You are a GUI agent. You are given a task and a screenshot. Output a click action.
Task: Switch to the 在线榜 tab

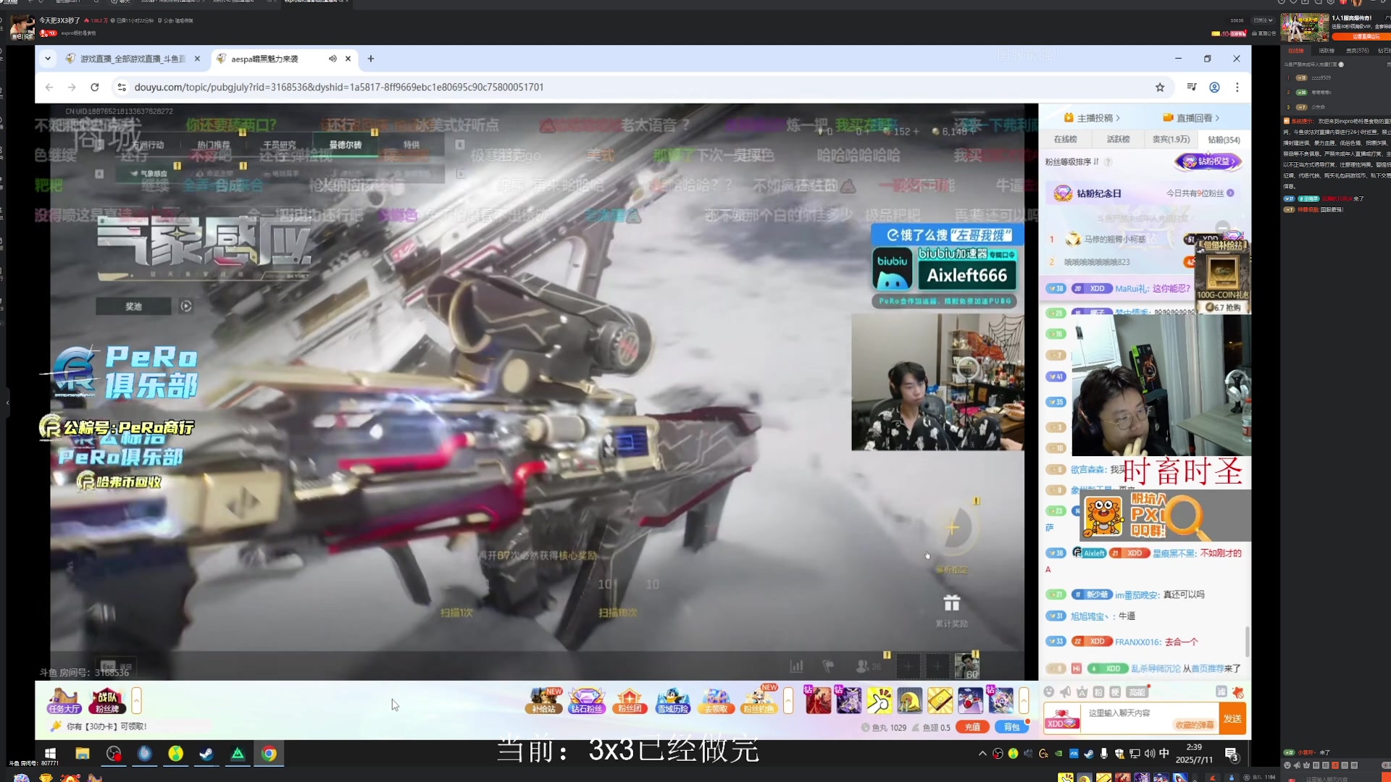point(1065,139)
